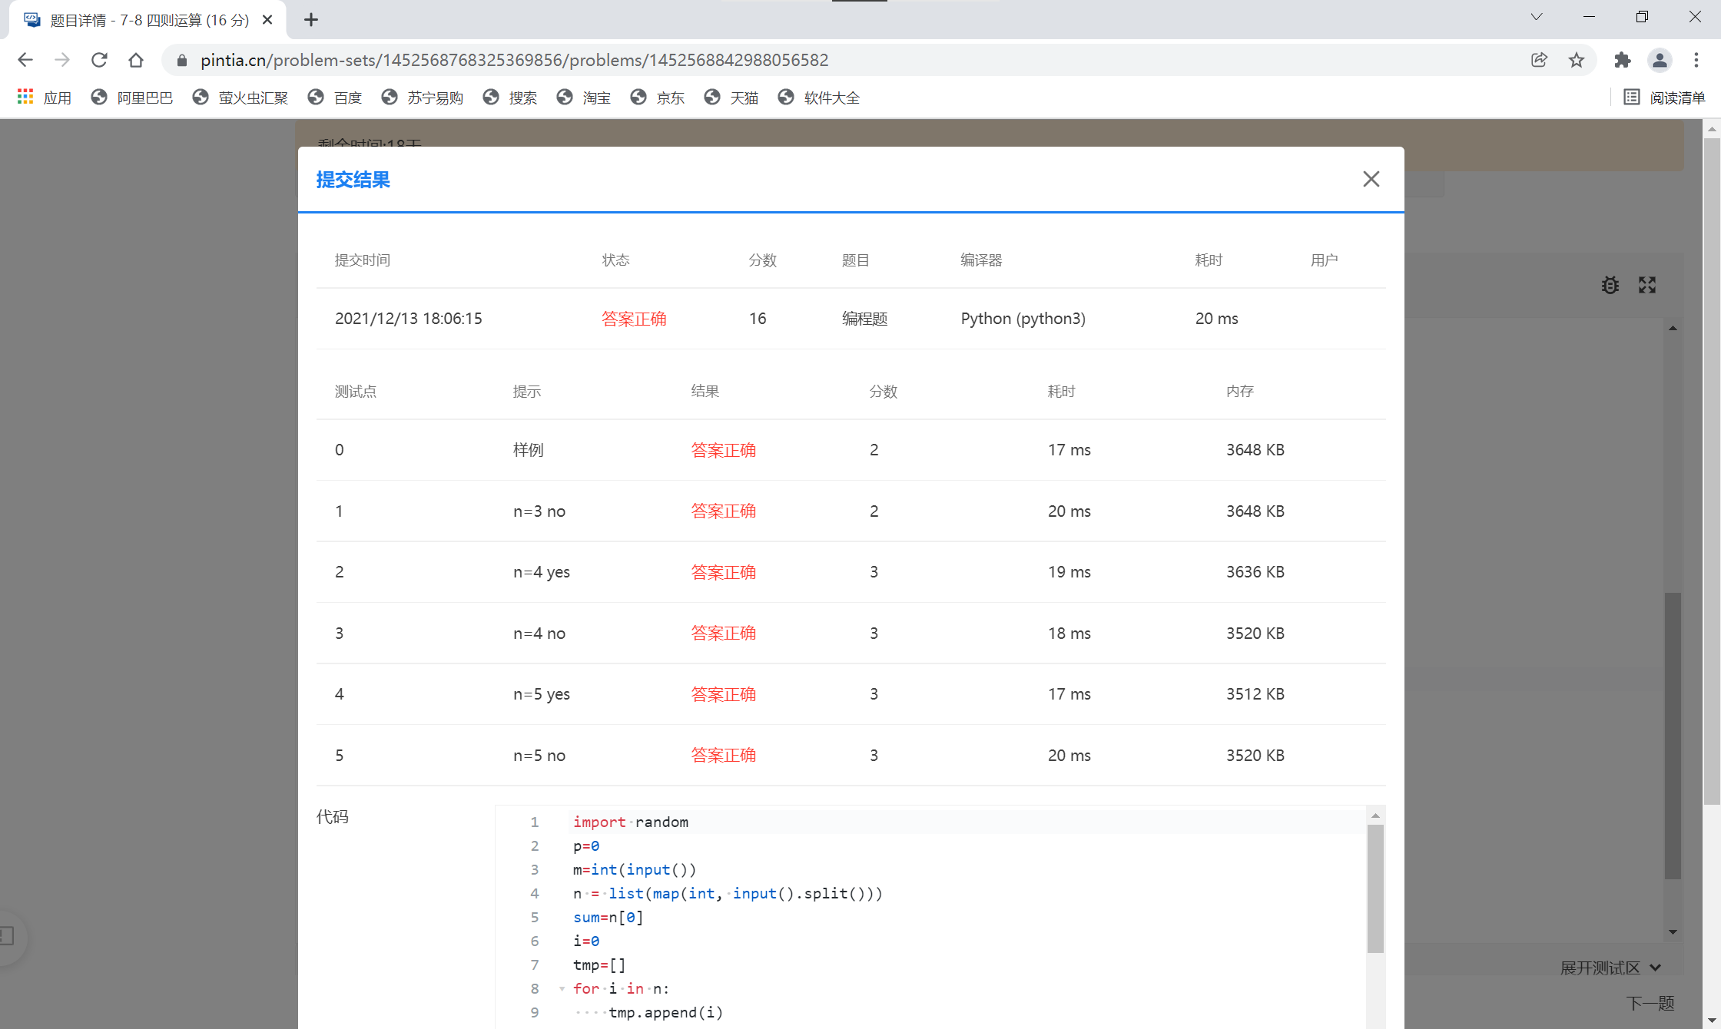Click the bookmark star in the address bar

click(1577, 60)
